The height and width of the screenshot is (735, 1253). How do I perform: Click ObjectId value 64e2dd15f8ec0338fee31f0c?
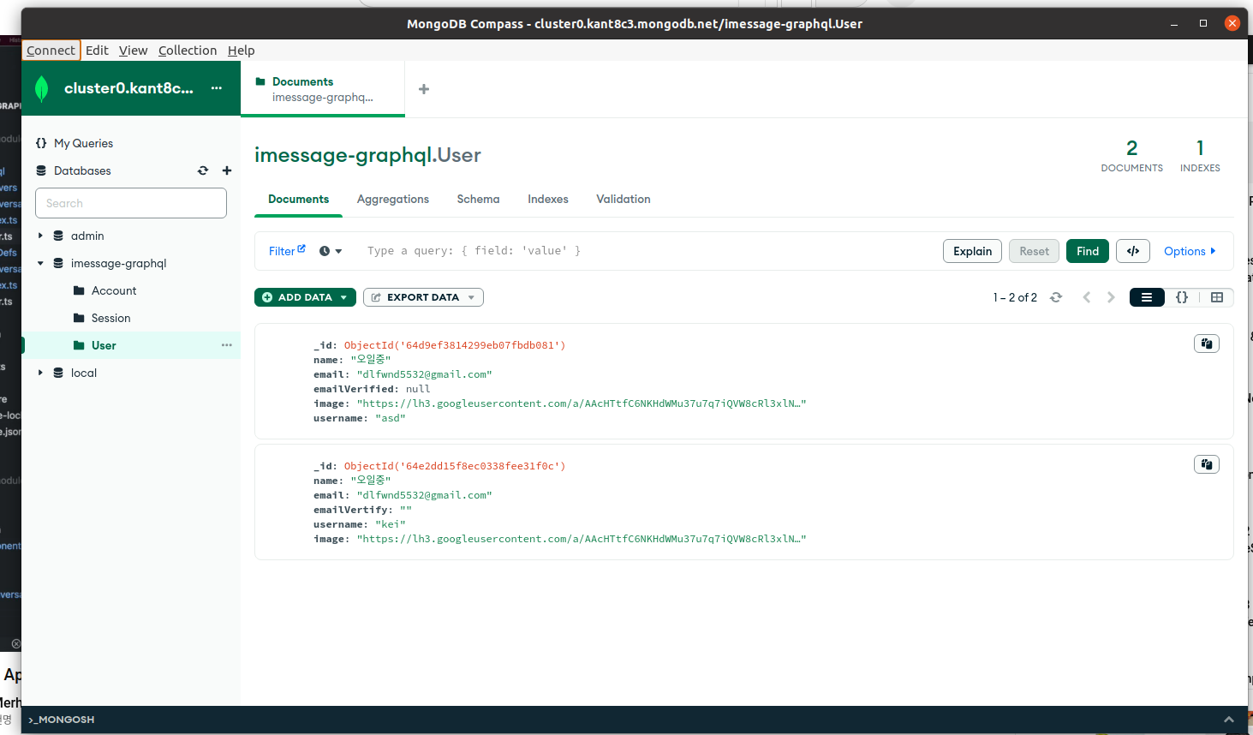click(x=455, y=466)
